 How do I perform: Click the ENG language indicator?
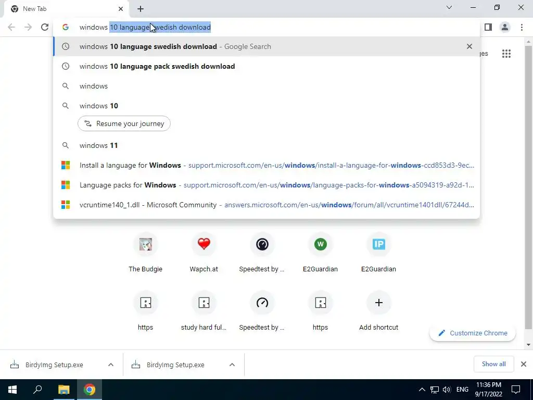[462, 390]
